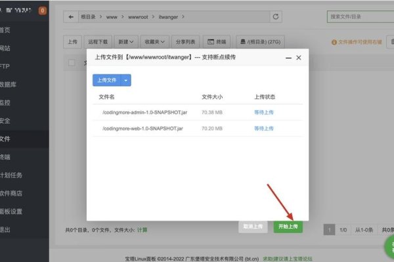Click the green 计算 link
The image size is (394, 262).
pos(142,230)
